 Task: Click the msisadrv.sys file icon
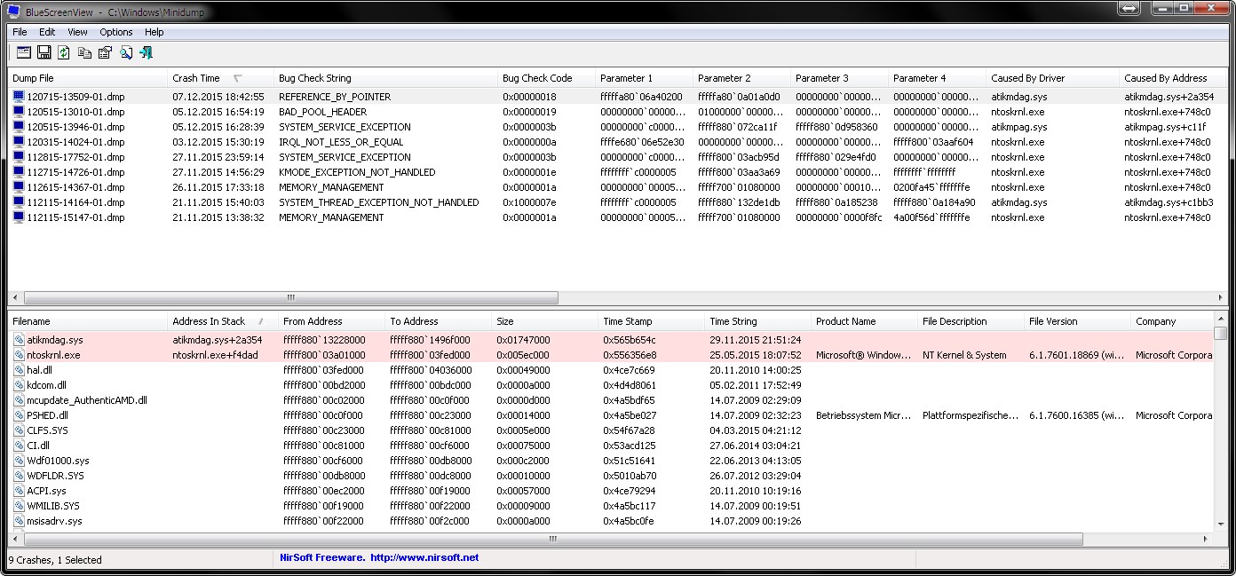click(19, 521)
